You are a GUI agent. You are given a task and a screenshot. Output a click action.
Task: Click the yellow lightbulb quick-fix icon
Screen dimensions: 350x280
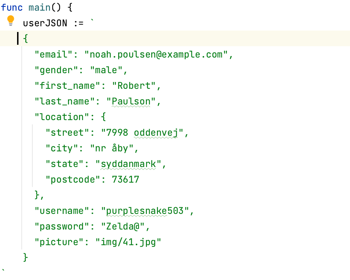(x=11, y=21)
